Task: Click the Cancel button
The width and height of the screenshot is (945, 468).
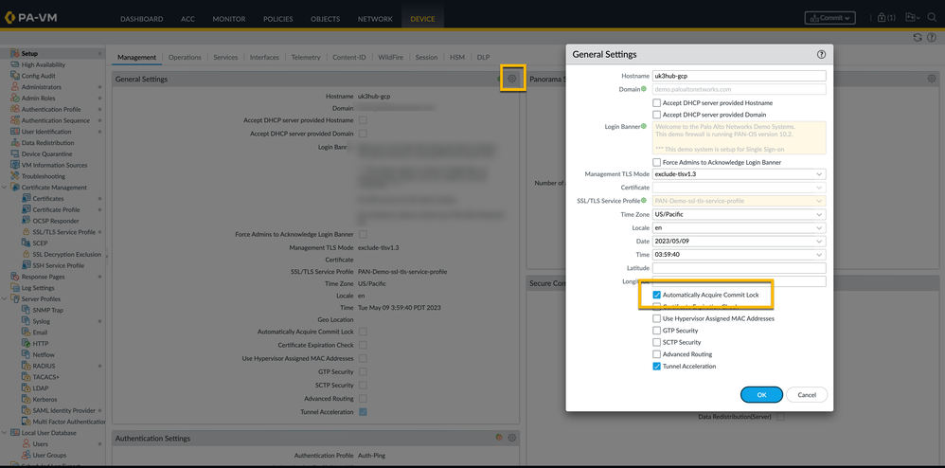Action: tap(807, 394)
